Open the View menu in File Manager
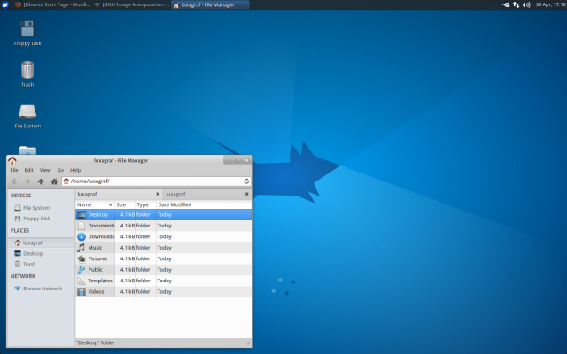The image size is (567, 354). 45,170
